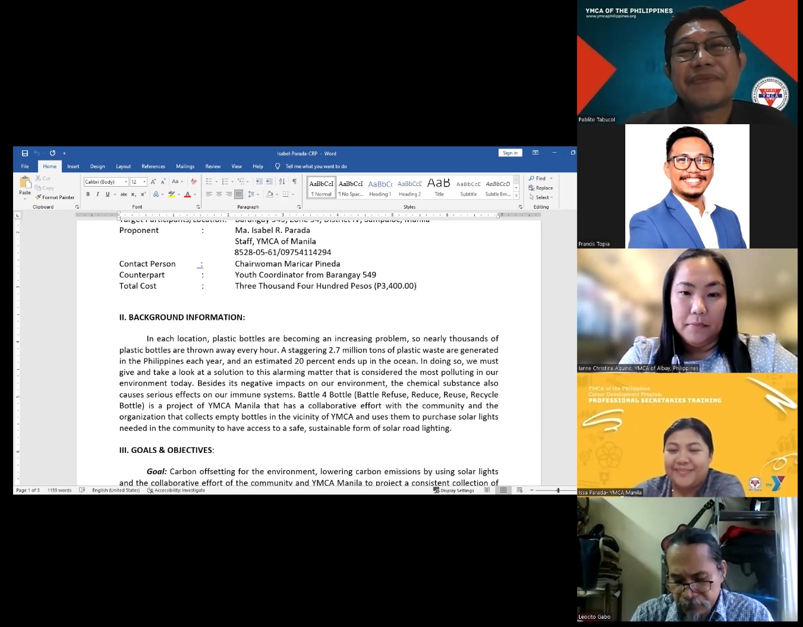This screenshot has width=803, height=627.
Task: Open Font dialog launcher
Action: point(198,207)
